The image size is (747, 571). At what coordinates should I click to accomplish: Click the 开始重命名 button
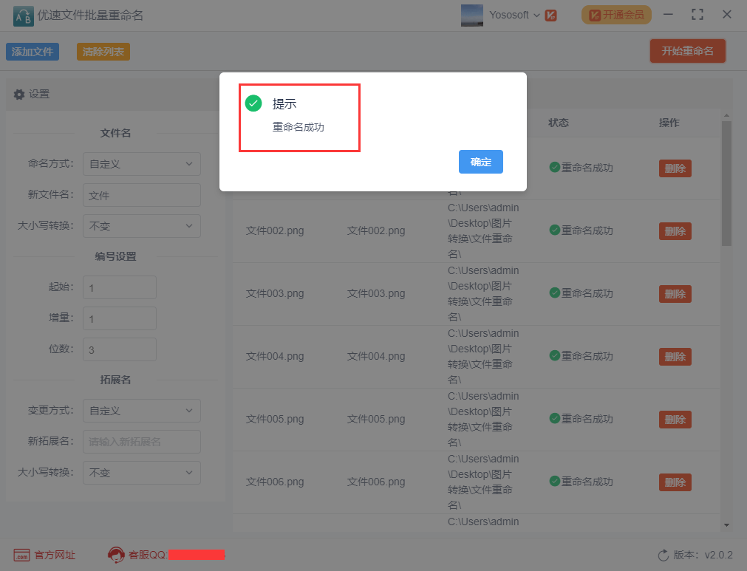click(x=687, y=51)
